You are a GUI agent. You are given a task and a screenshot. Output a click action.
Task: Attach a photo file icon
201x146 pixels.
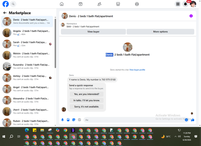click(x=68, y=120)
